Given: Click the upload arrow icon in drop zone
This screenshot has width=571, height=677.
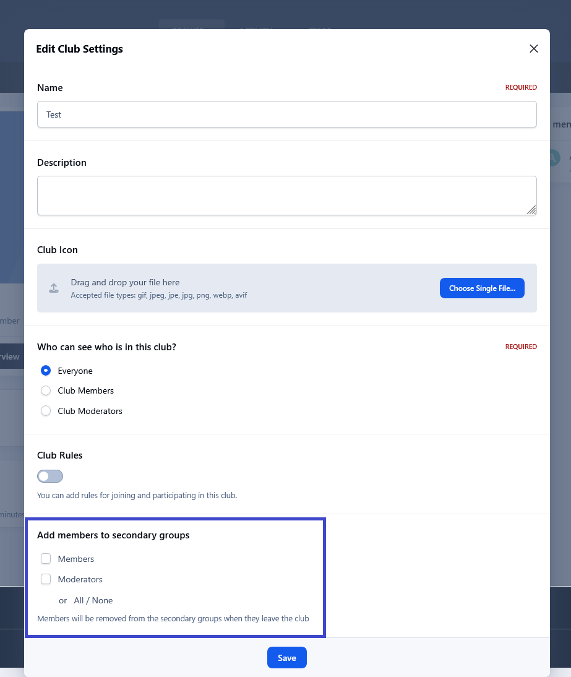Looking at the screenshot, I should click(x=54, y=288).
